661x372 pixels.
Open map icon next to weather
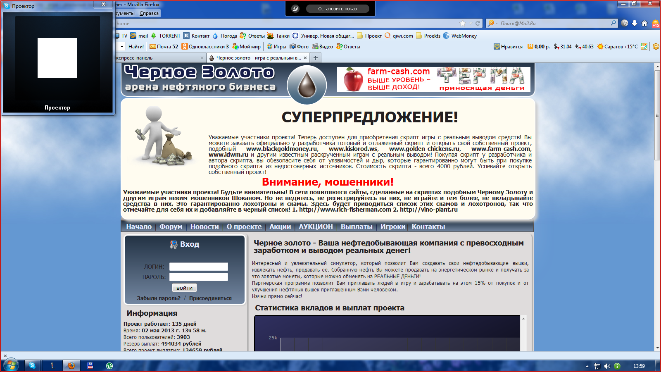pos(644,46)
